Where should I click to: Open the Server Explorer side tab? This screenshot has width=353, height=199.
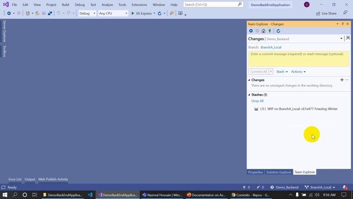coord(4,31)
